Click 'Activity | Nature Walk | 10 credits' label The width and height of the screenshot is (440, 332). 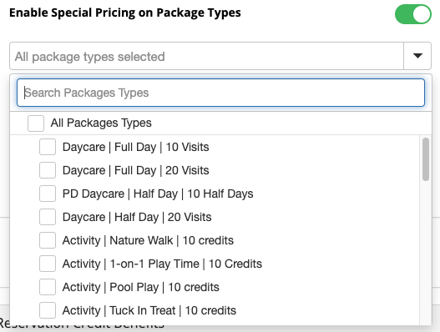tap(148, 240)
